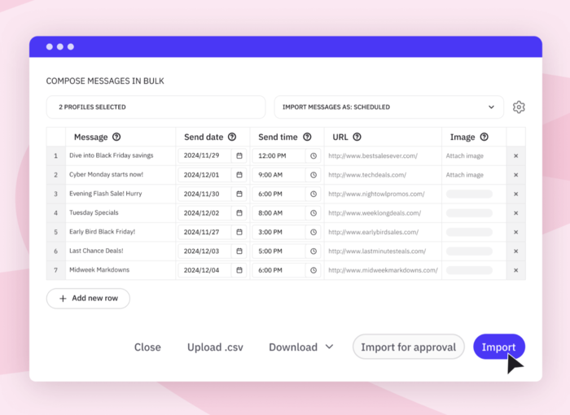Screen dimensions: 570x415
Task: Click URL http://www.midweekmarkdowns.com/
Action: click(x=383, y=270)
